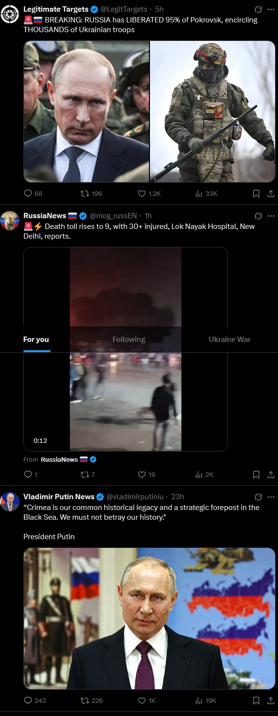Switch to the Following tab

pyautogui.click(x=129, y=339)
